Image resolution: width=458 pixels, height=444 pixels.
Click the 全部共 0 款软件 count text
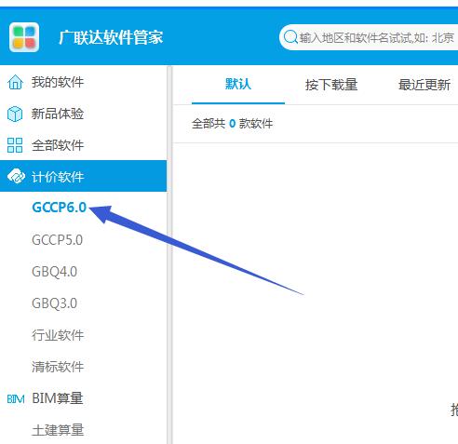[x=232, y=124]
